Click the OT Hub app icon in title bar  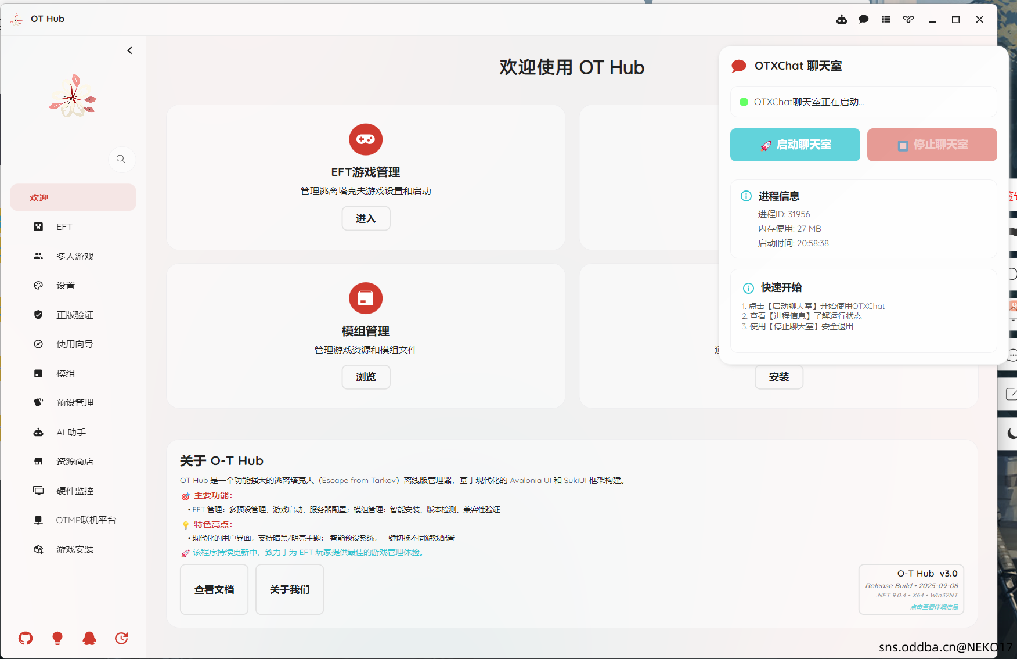[x=16, y=19]
